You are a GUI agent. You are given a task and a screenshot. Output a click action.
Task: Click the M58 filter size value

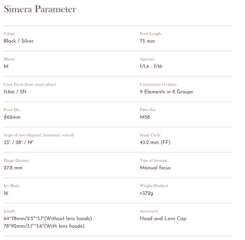point(145,117)
